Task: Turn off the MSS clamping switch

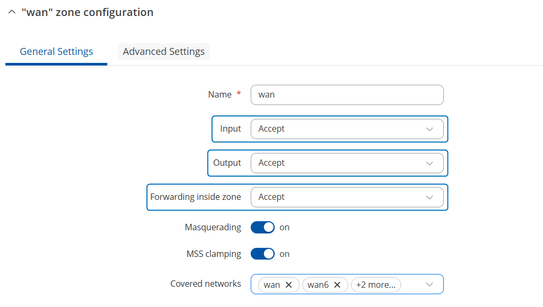Action: [262, 254]
